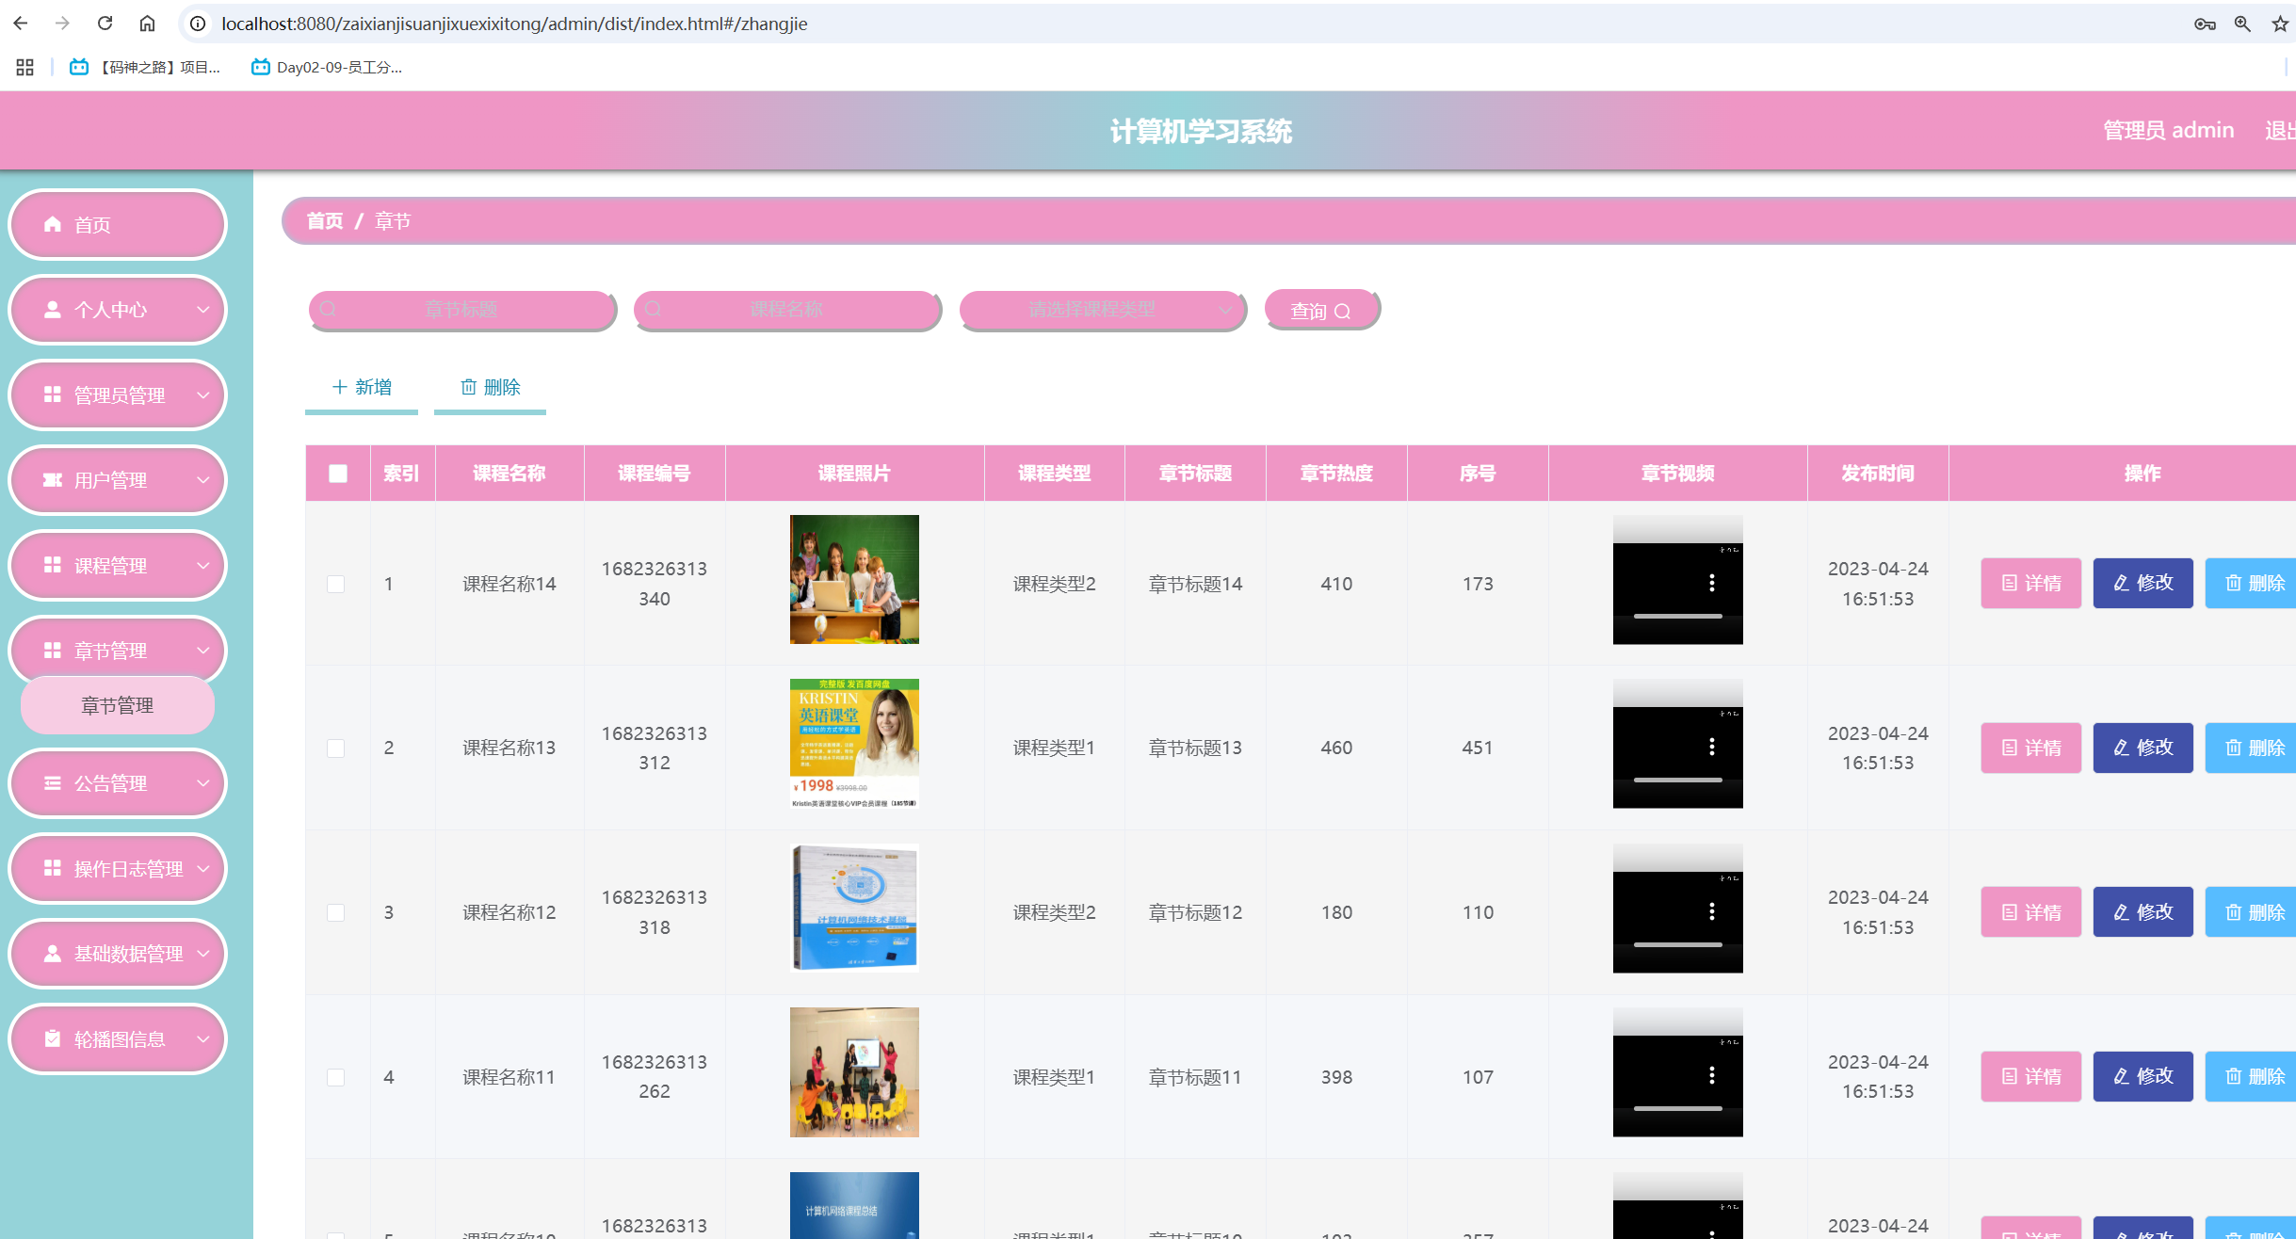Reload the page with refresh icon
This screenshot has width=2296, height=1239.
click(105, 23)
